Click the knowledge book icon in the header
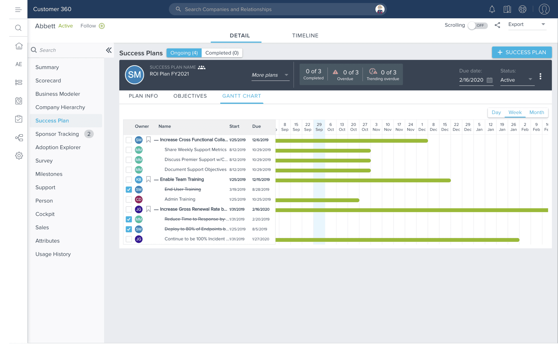 (507, 9)
